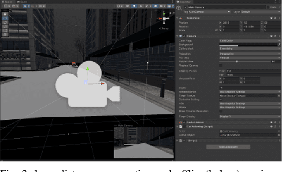Toggle the 2D view button in scene toolbar

pos(127,6)
